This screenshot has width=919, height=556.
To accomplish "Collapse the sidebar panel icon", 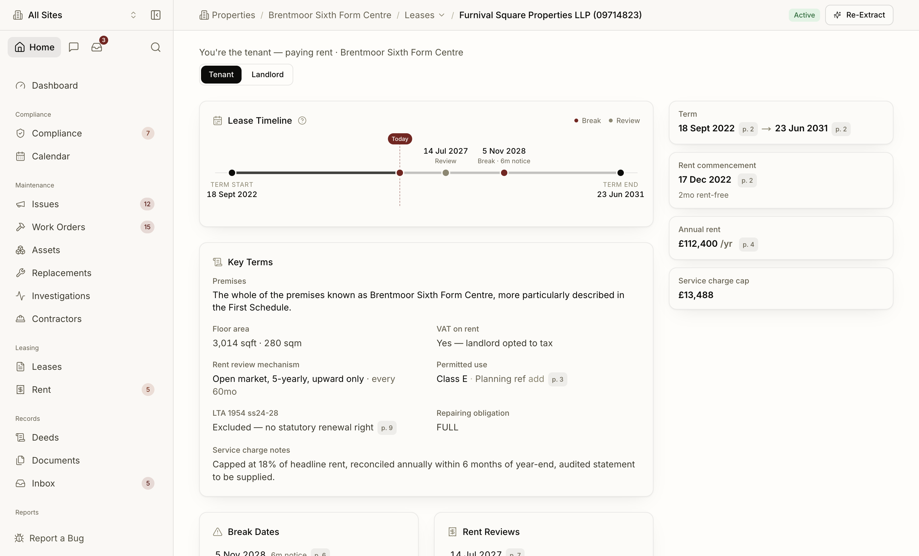I will pyautogui.click(x=155, y=15).
